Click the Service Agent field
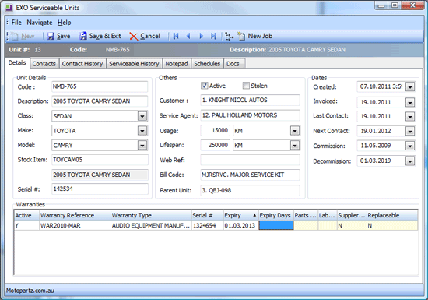Screen dimensions: 428x300 click(250, 115)
